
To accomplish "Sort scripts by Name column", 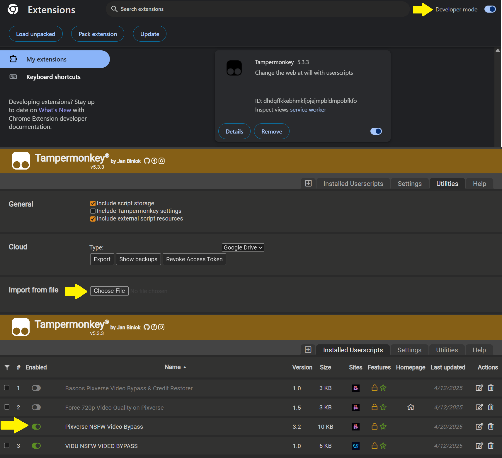I will pos(175,367).
